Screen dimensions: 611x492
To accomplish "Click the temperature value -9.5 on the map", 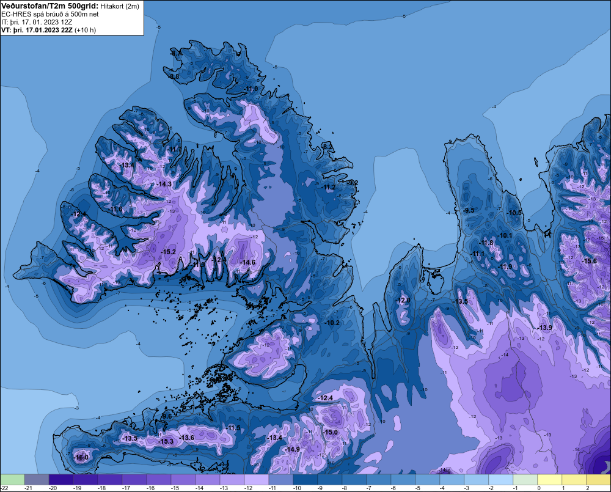I will [469, 210].
